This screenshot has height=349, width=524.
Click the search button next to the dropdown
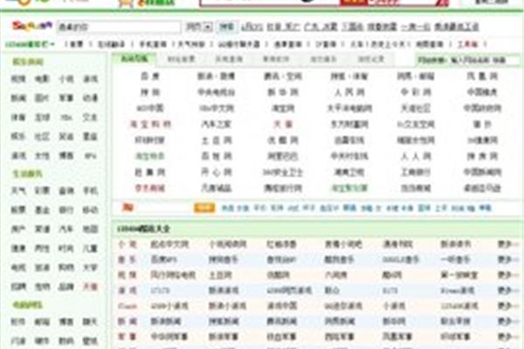(226, 27)
